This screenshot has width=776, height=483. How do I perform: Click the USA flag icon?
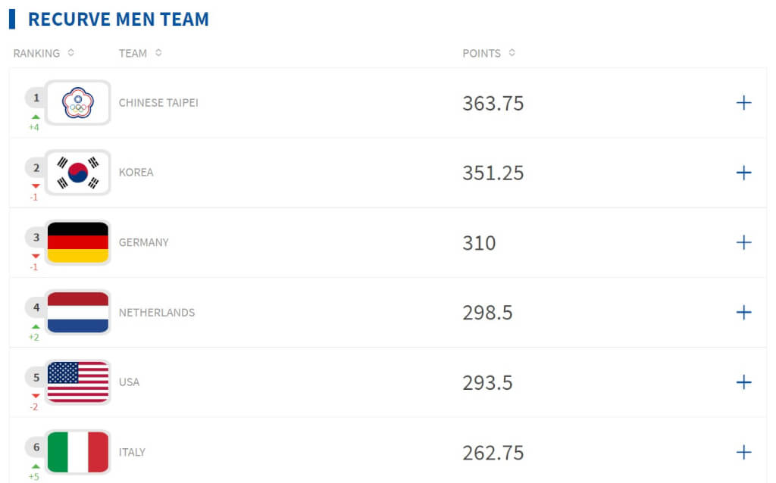(x=77, y=382)
